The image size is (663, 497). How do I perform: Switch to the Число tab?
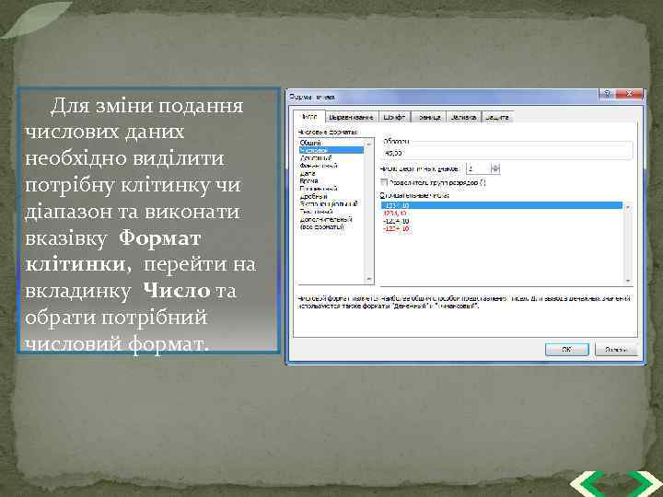click(x=309, y=117)
